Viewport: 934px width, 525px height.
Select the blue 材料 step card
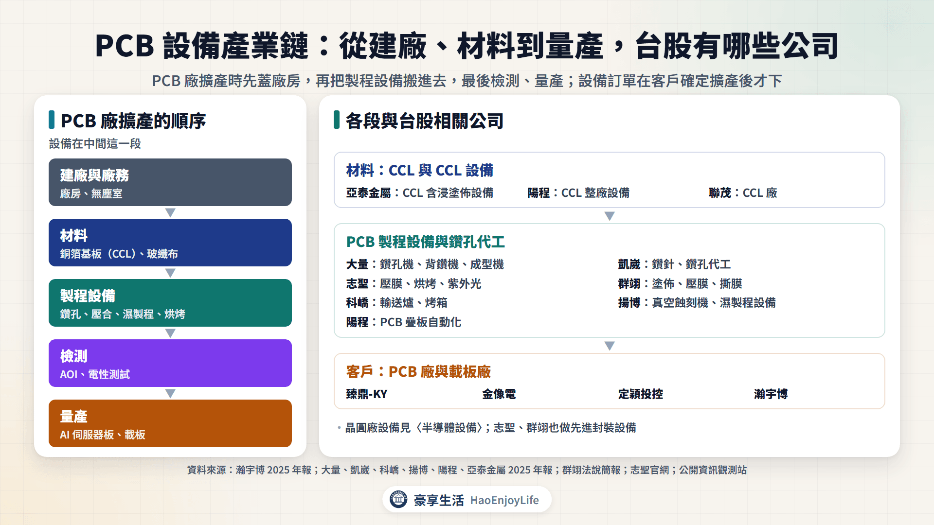pos(170,243)
